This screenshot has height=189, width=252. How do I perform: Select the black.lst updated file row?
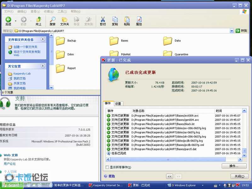(174, 124)
